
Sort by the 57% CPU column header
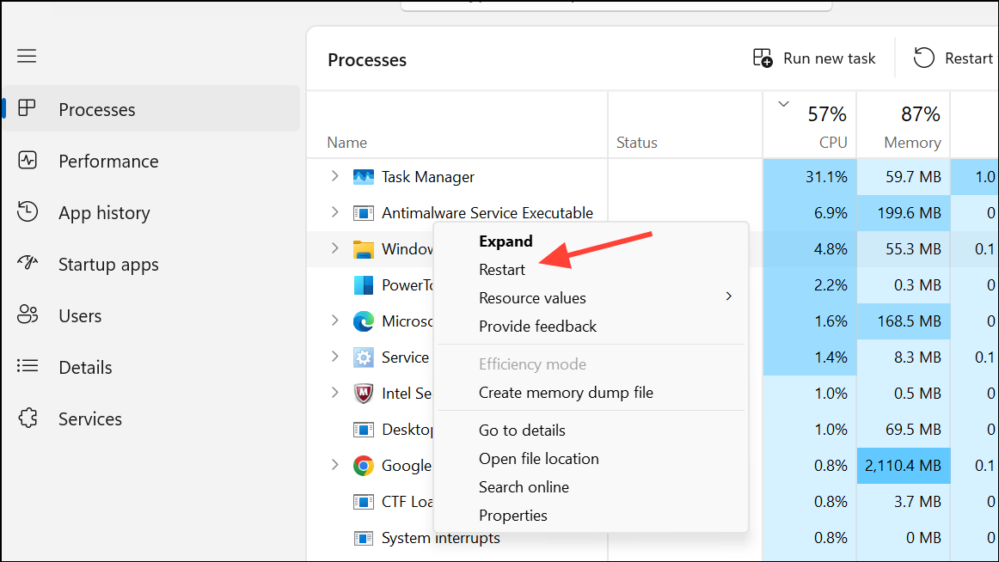[810, 125]
